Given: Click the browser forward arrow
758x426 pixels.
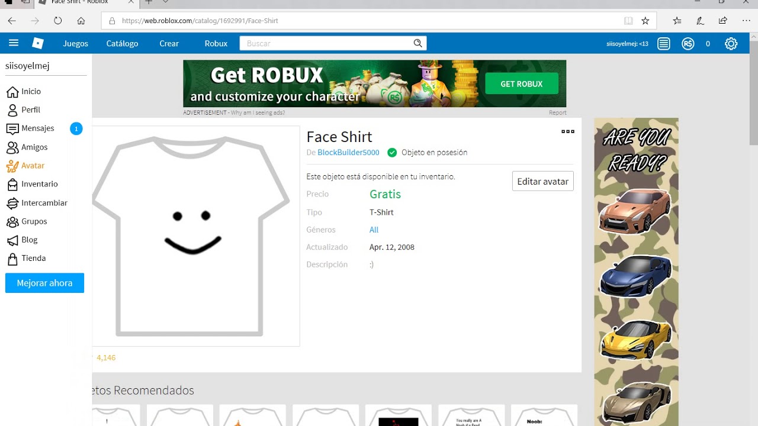Looking at the screenshot, I should point(35,21).
